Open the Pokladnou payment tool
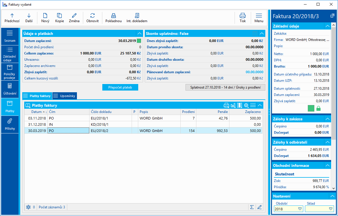Viewport: 338px width, 216px height. (x=113, y=18)
